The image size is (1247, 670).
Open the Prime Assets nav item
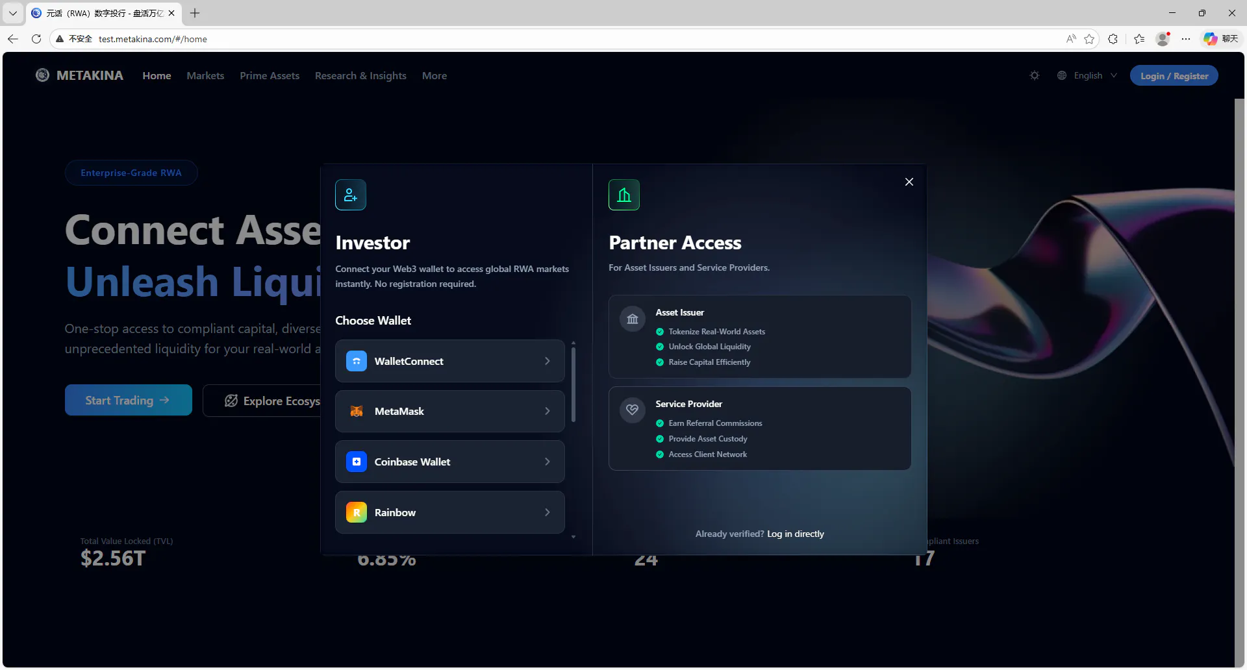pos(270,75)
